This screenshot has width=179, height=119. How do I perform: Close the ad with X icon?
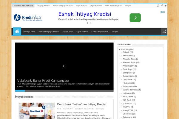[x=164, y=12]
